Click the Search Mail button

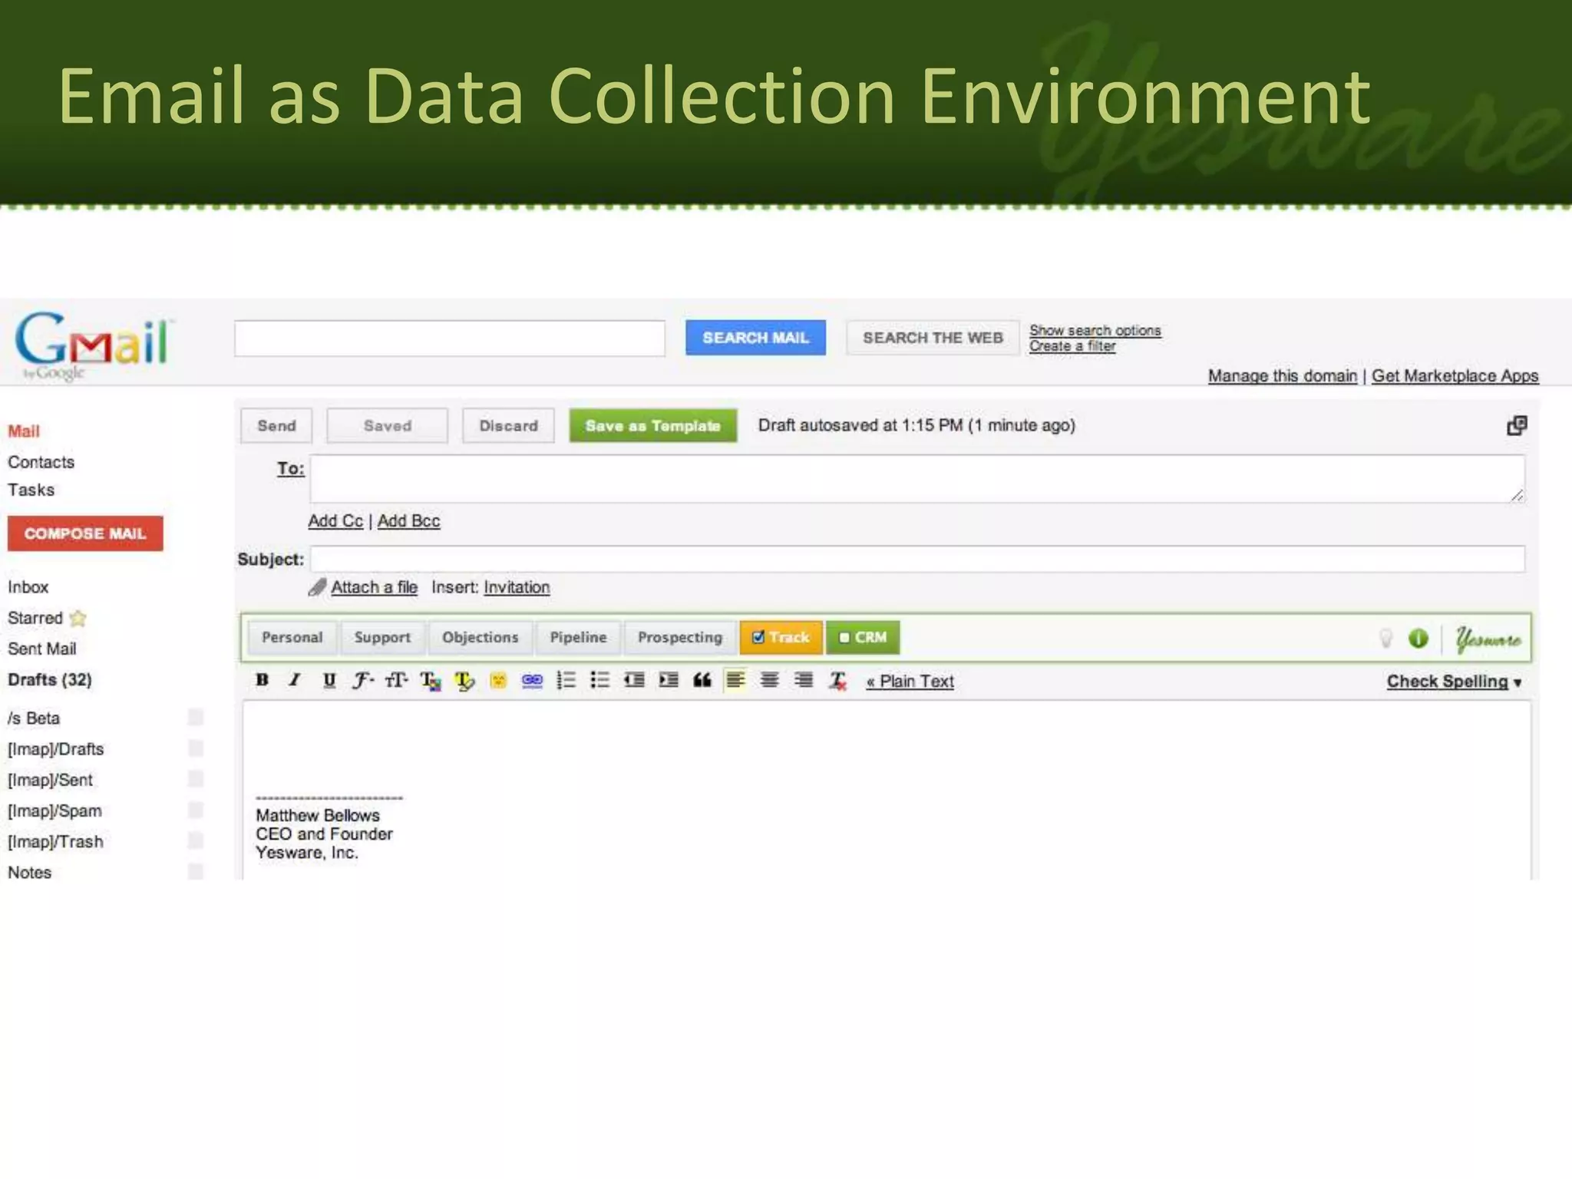tap(756, 338)
